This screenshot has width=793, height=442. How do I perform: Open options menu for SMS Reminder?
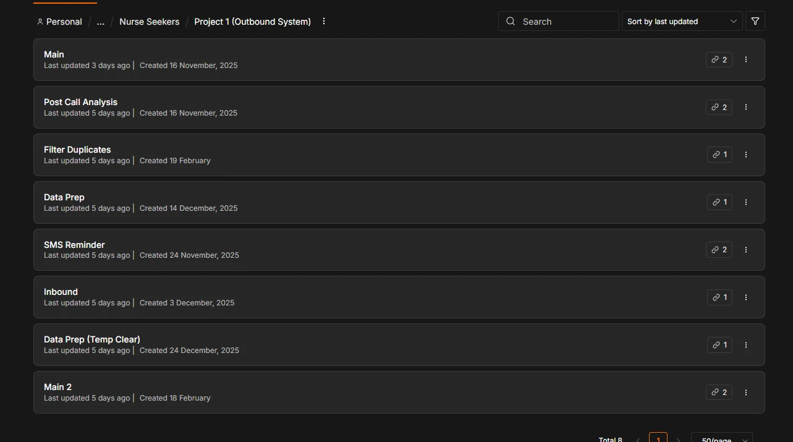tap(746, 250)
